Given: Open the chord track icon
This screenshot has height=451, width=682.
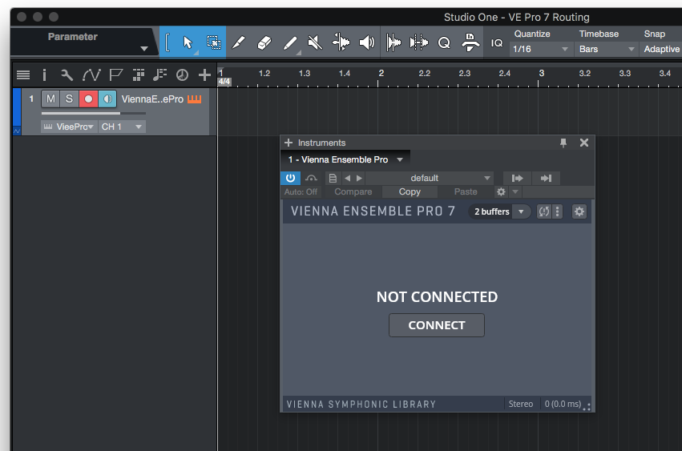Looking at the screenshot, I should 159,75.
